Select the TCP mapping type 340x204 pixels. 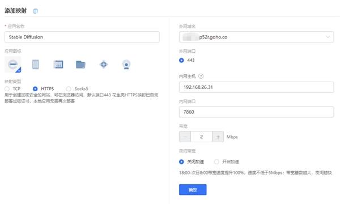(7, 88)
